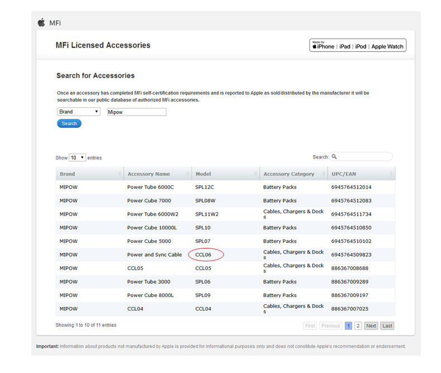
Task: Select page 1 in the pagination
Action: click(348, 326)
